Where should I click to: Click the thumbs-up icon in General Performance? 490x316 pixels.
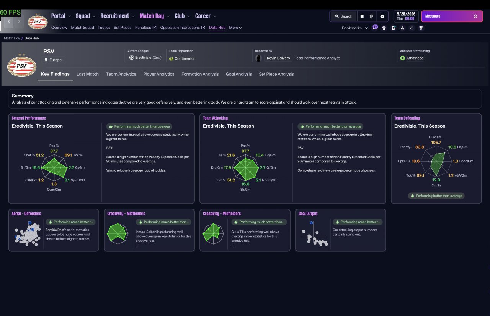point(111,126)
